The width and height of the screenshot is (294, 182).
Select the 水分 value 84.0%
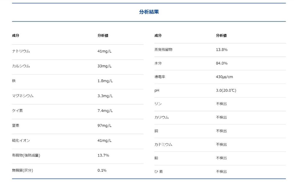tap(222, 63)
